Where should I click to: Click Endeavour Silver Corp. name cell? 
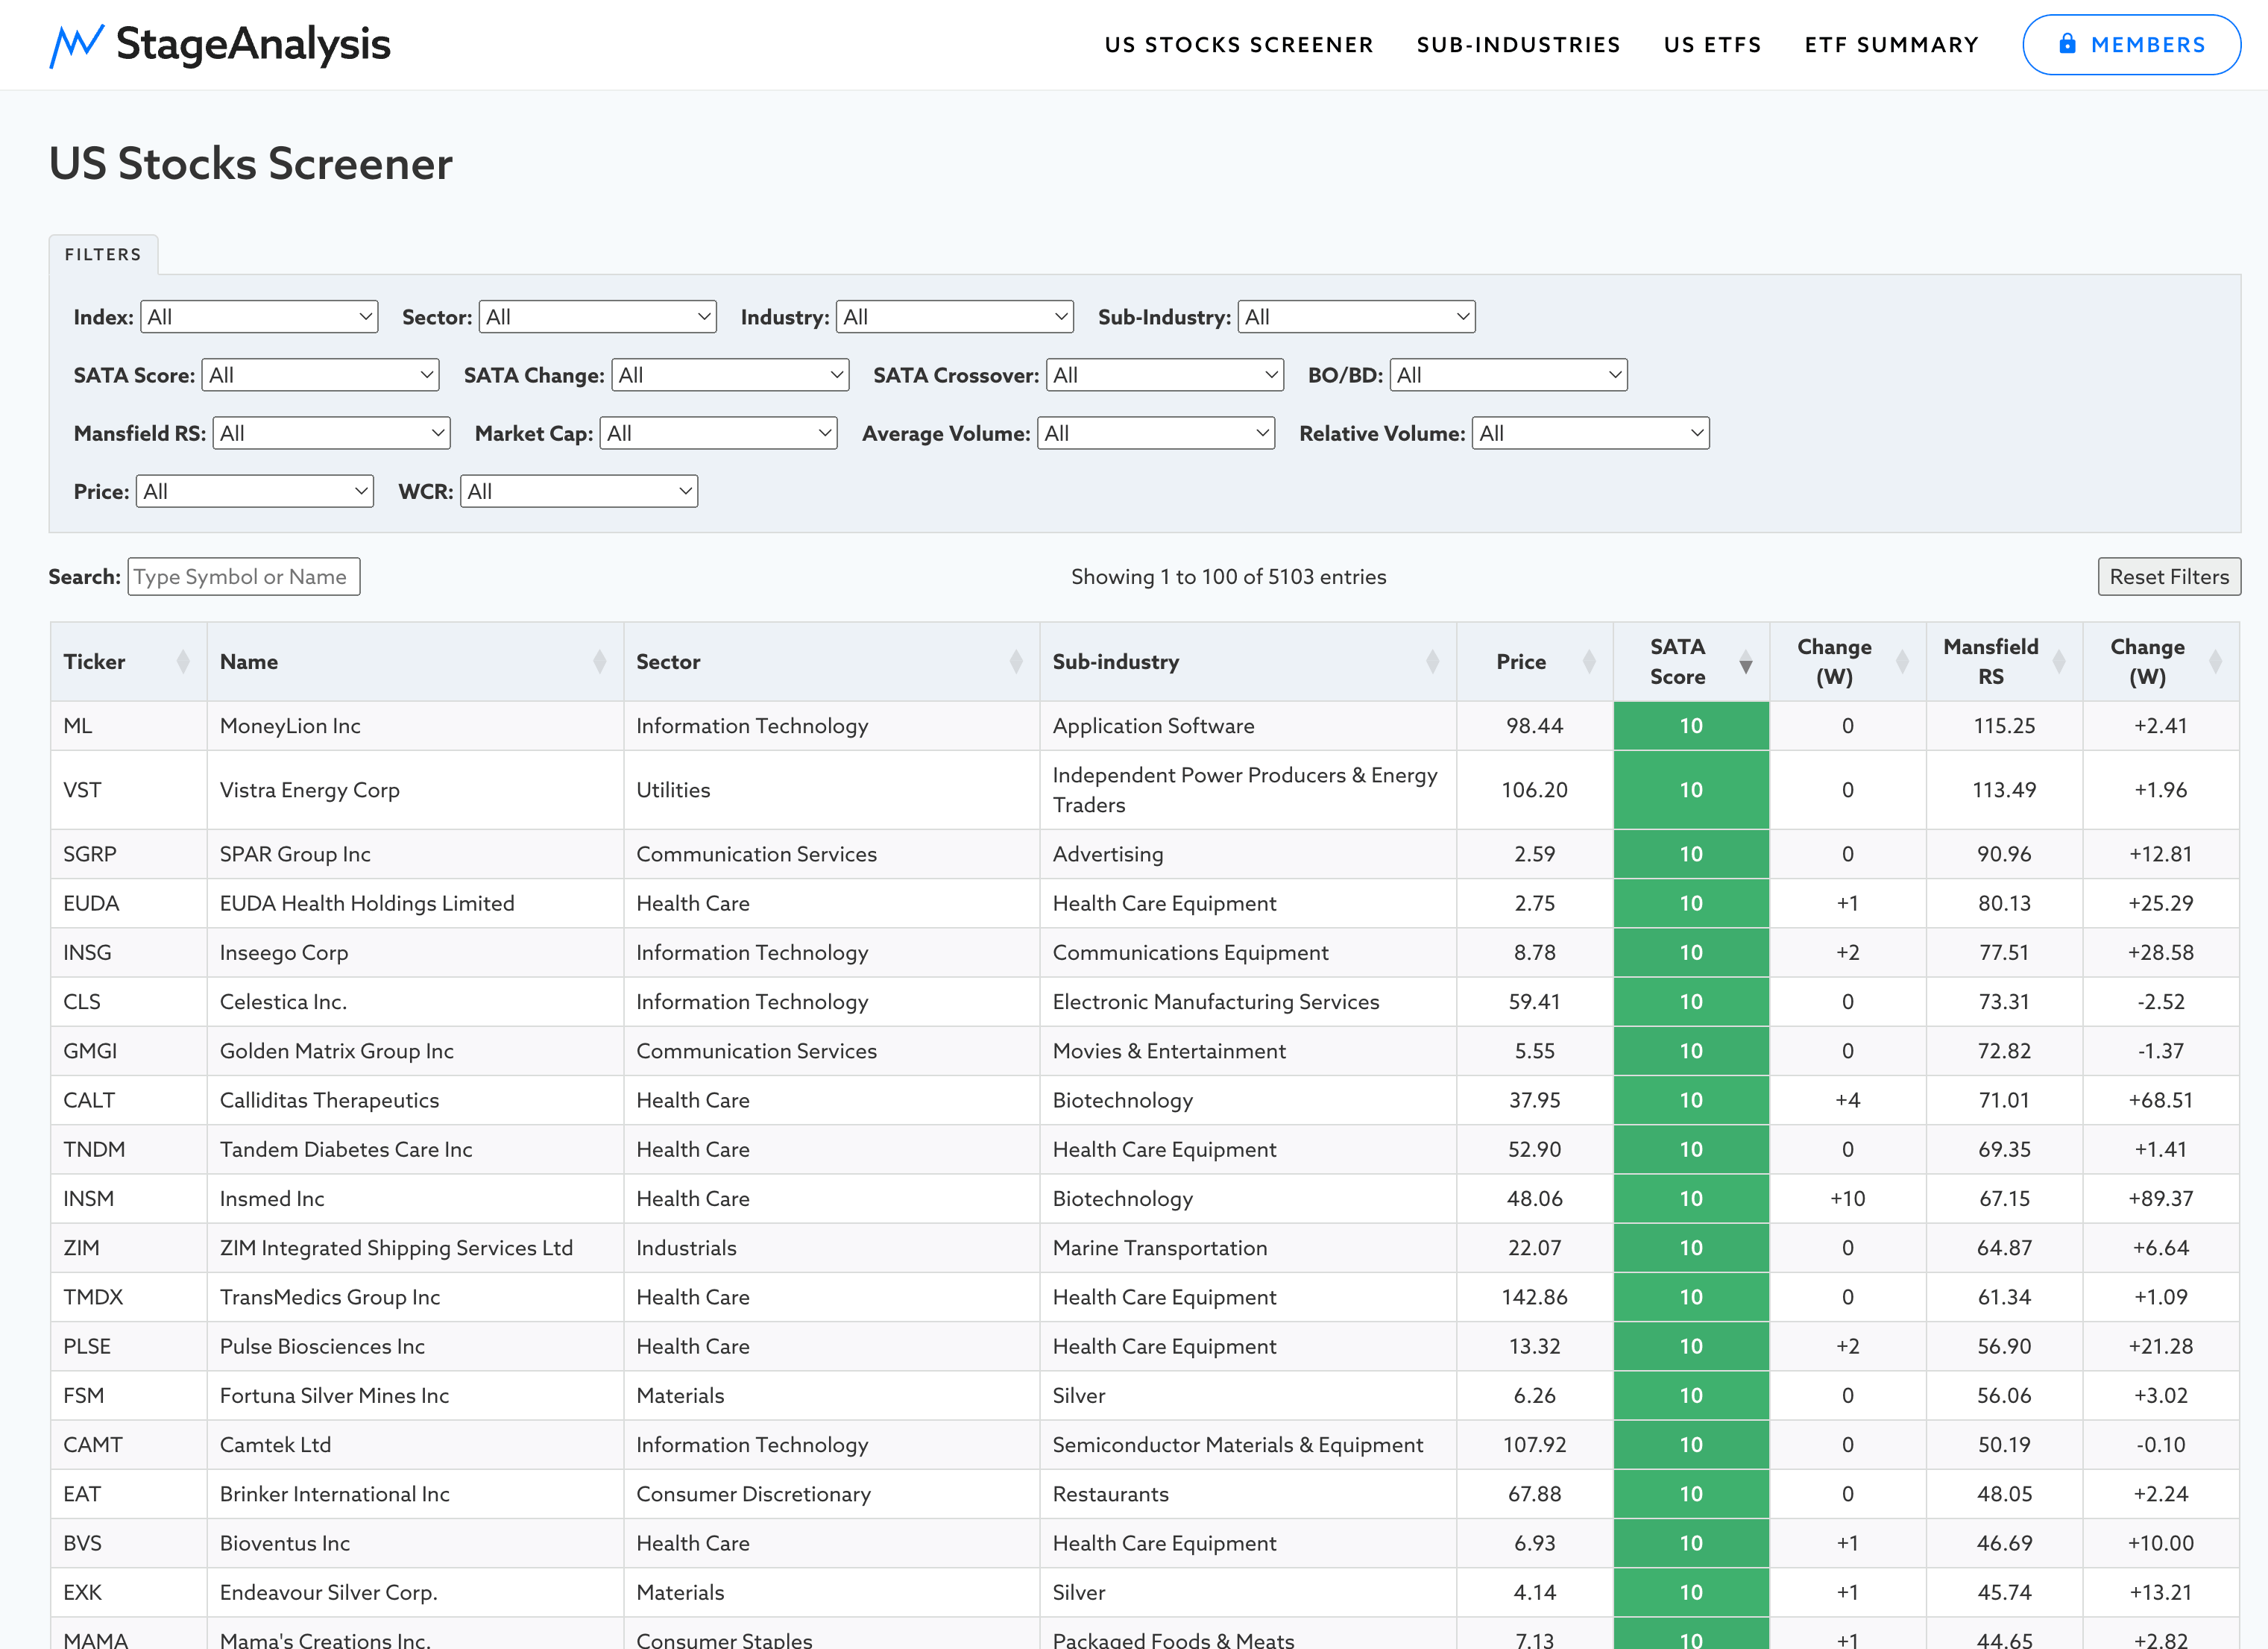coord(415,1592)
